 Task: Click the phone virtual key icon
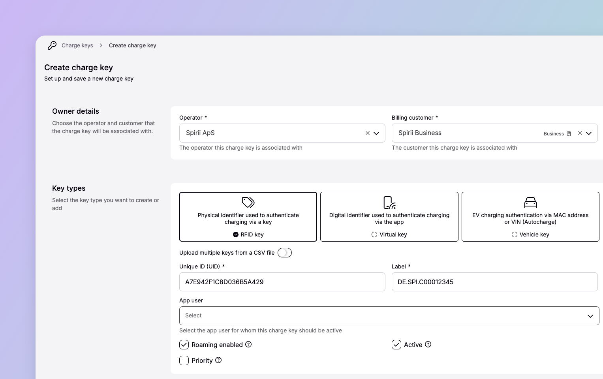tap(389, 203)
